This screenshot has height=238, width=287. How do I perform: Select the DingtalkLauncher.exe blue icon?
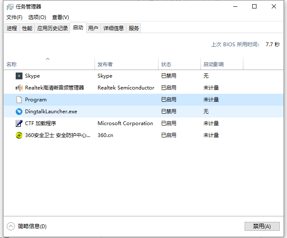pos(19,112)
